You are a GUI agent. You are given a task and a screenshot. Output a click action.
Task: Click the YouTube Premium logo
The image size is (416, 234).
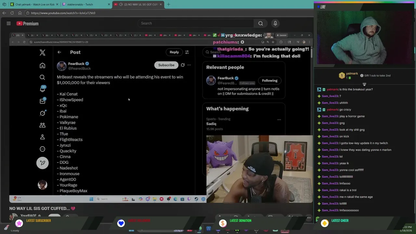coord(28,23)
